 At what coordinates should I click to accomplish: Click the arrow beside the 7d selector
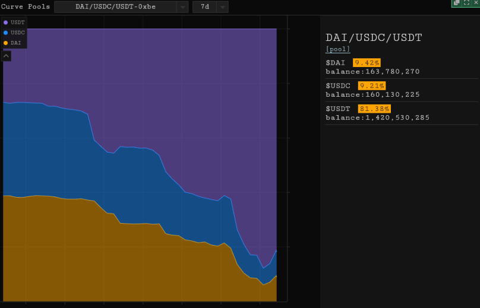[x=223, y=7]
